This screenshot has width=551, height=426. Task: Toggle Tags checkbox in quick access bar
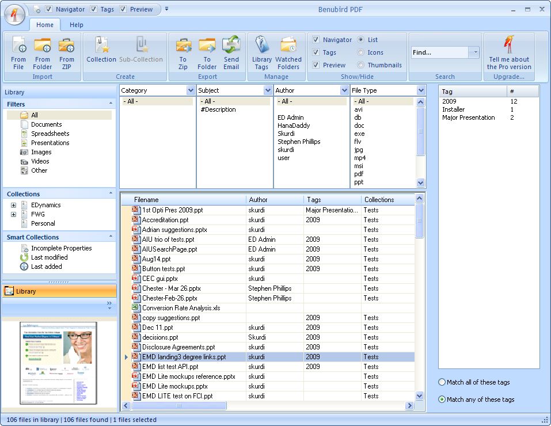93,9
